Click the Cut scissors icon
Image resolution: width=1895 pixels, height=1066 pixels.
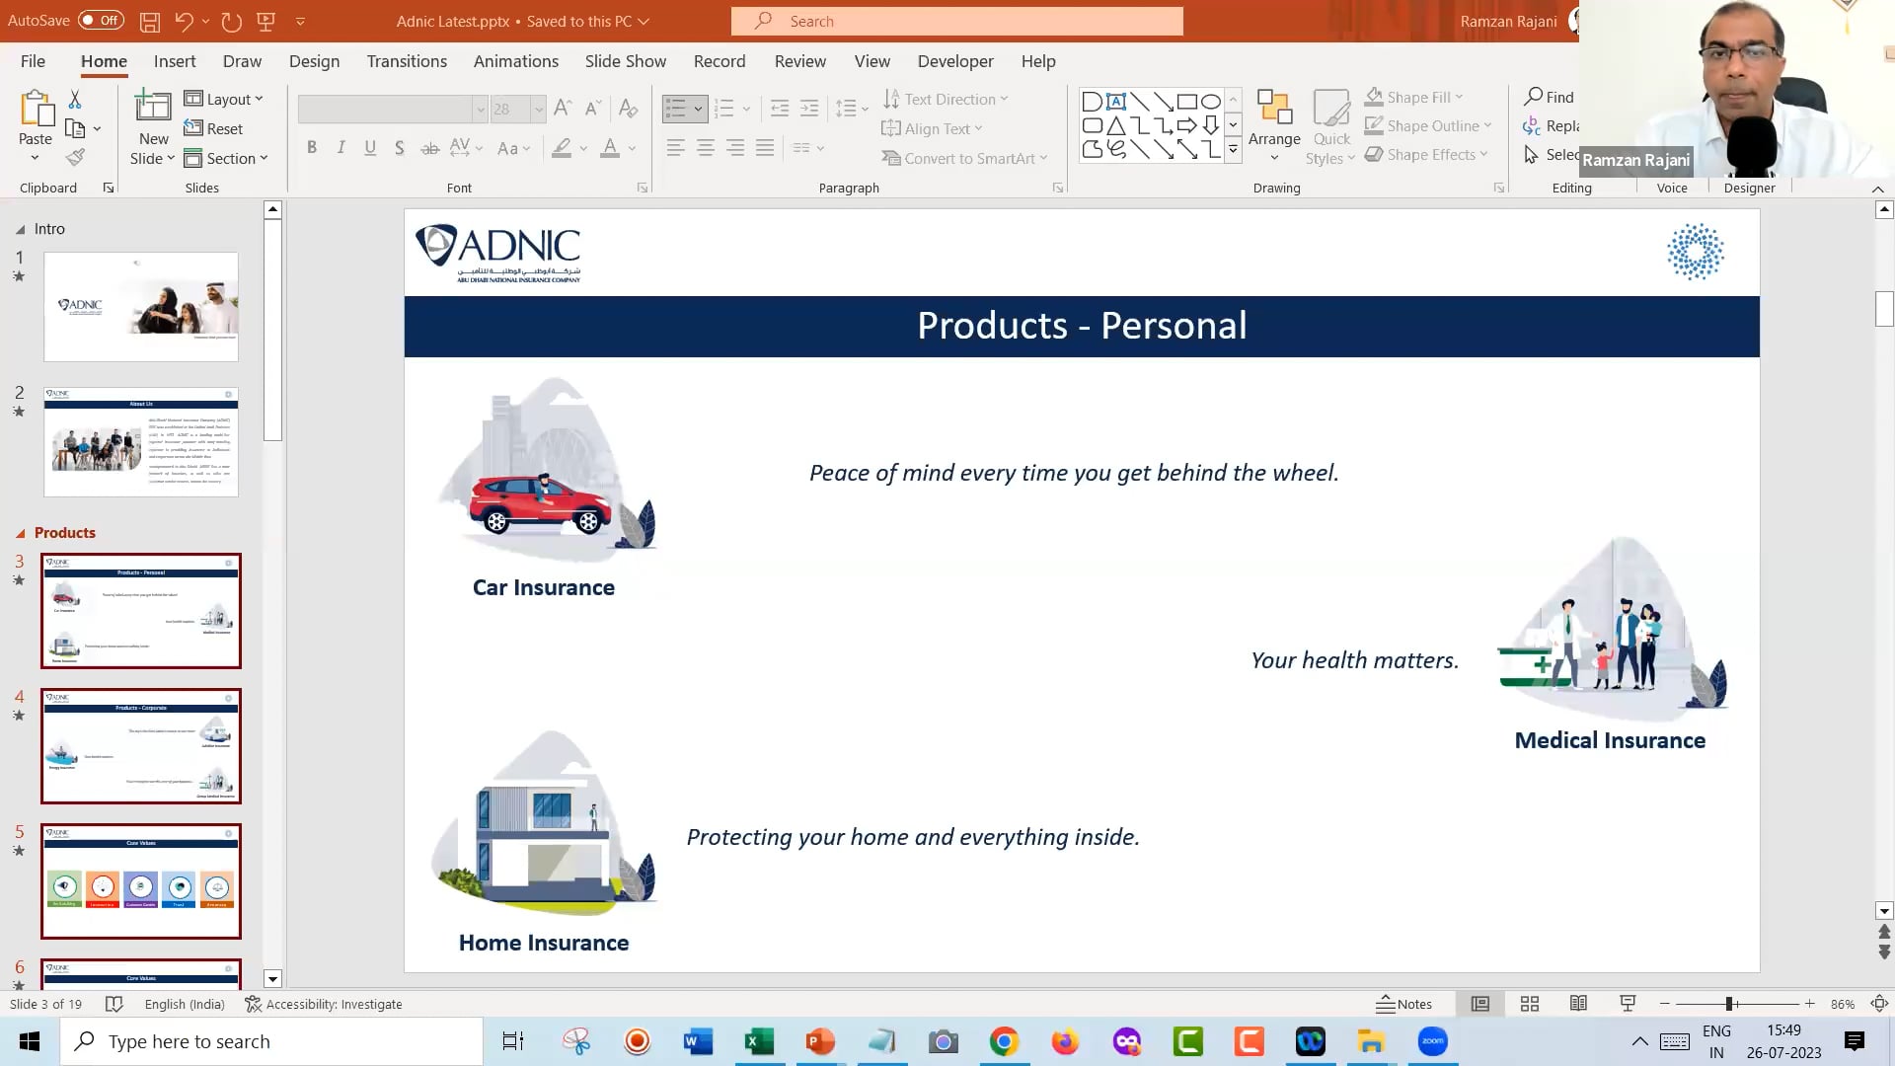(x=75, y=99)
